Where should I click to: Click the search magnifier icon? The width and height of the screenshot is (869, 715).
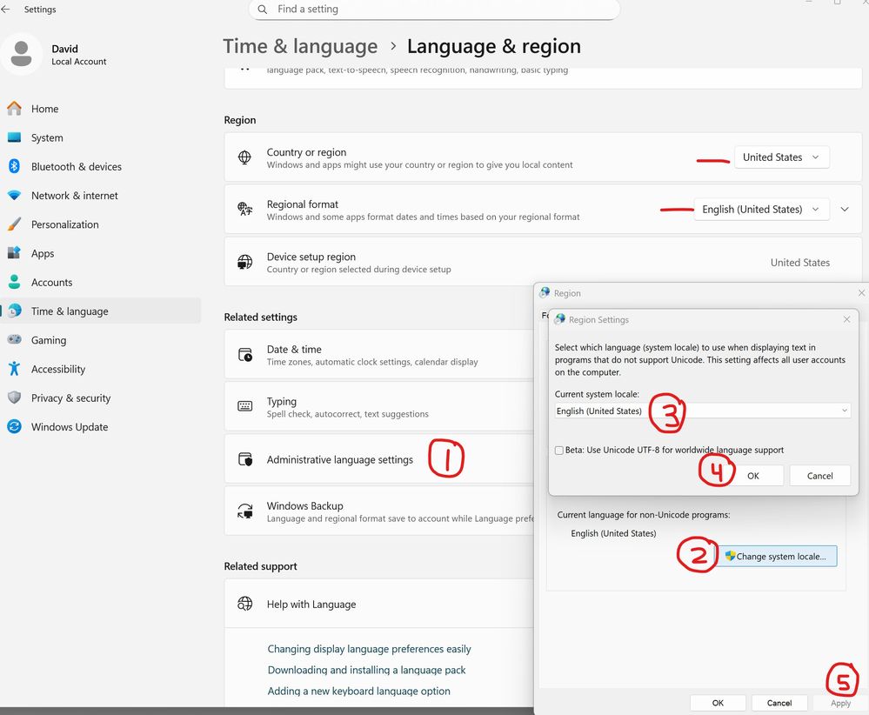[x=263, y=10]
